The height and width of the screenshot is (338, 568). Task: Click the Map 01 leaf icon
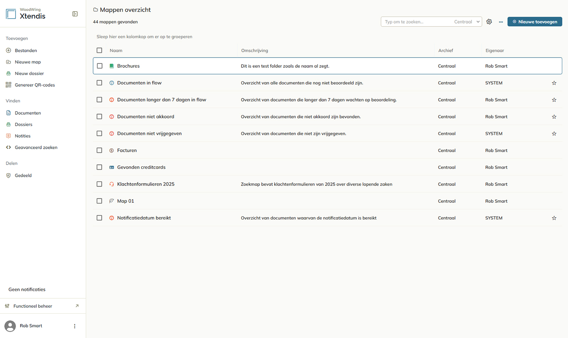coord(112,201)
